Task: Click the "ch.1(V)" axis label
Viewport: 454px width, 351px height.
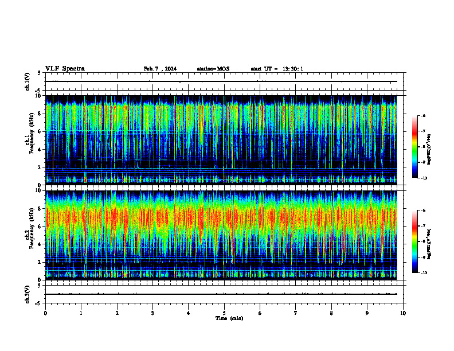Action: coord(27,81)
